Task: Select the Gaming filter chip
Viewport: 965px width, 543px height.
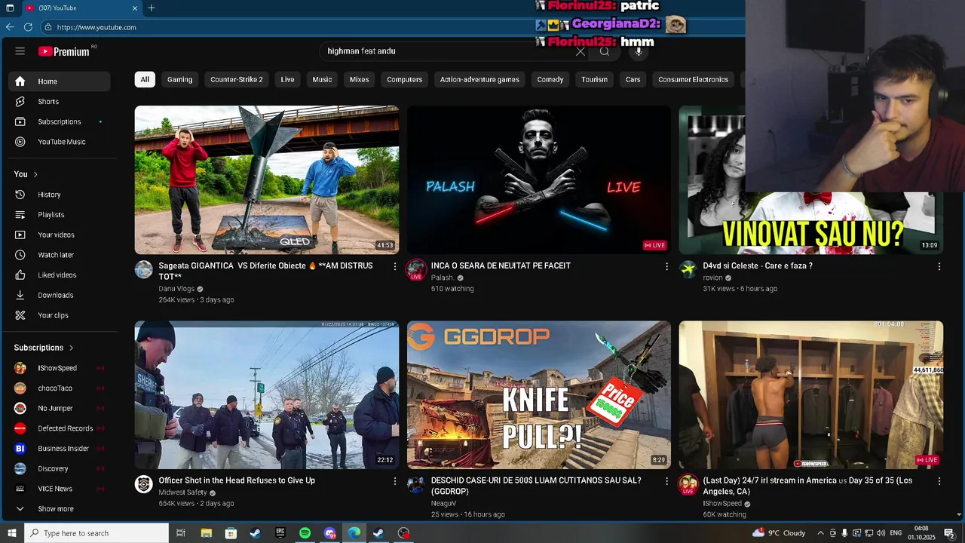Action: pyautogui.click(x=179, y=79)
